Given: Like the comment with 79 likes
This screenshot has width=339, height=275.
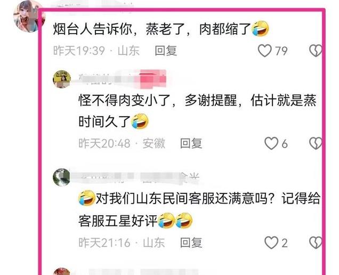Looking at the screenshot, I should pyautogui.click(x=264, y=51).
